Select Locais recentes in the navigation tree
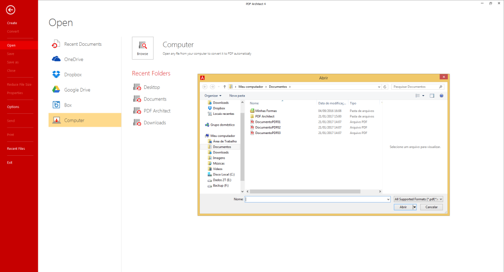 coord(223,114)
